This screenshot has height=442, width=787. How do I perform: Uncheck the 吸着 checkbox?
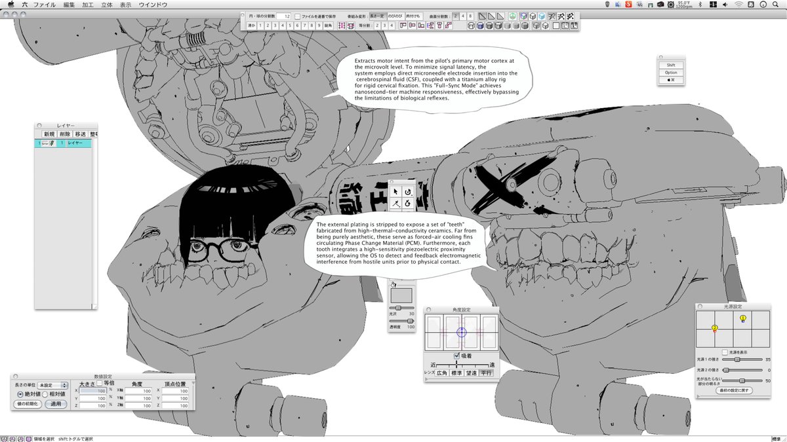coord(456,356)
